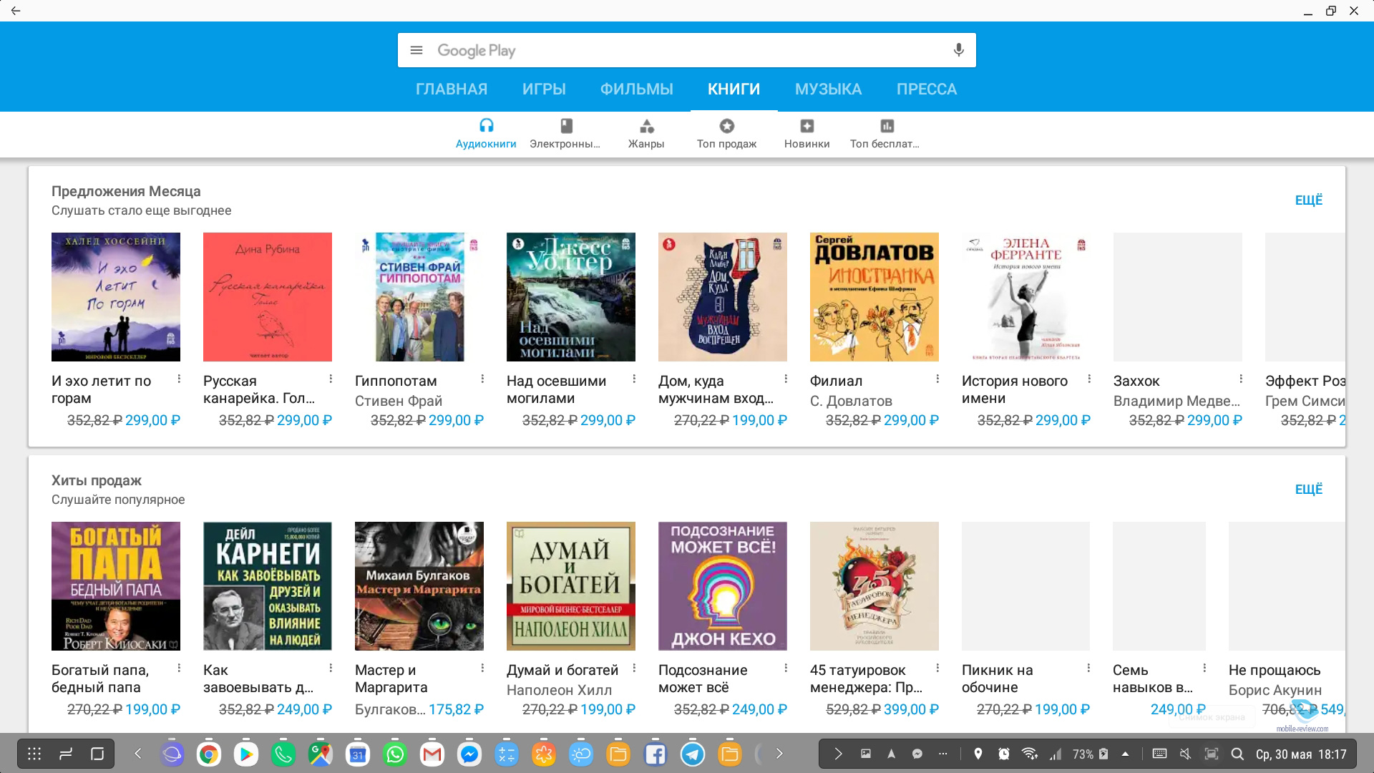Switch to ПРЕССА tab

tap(927, 89)
